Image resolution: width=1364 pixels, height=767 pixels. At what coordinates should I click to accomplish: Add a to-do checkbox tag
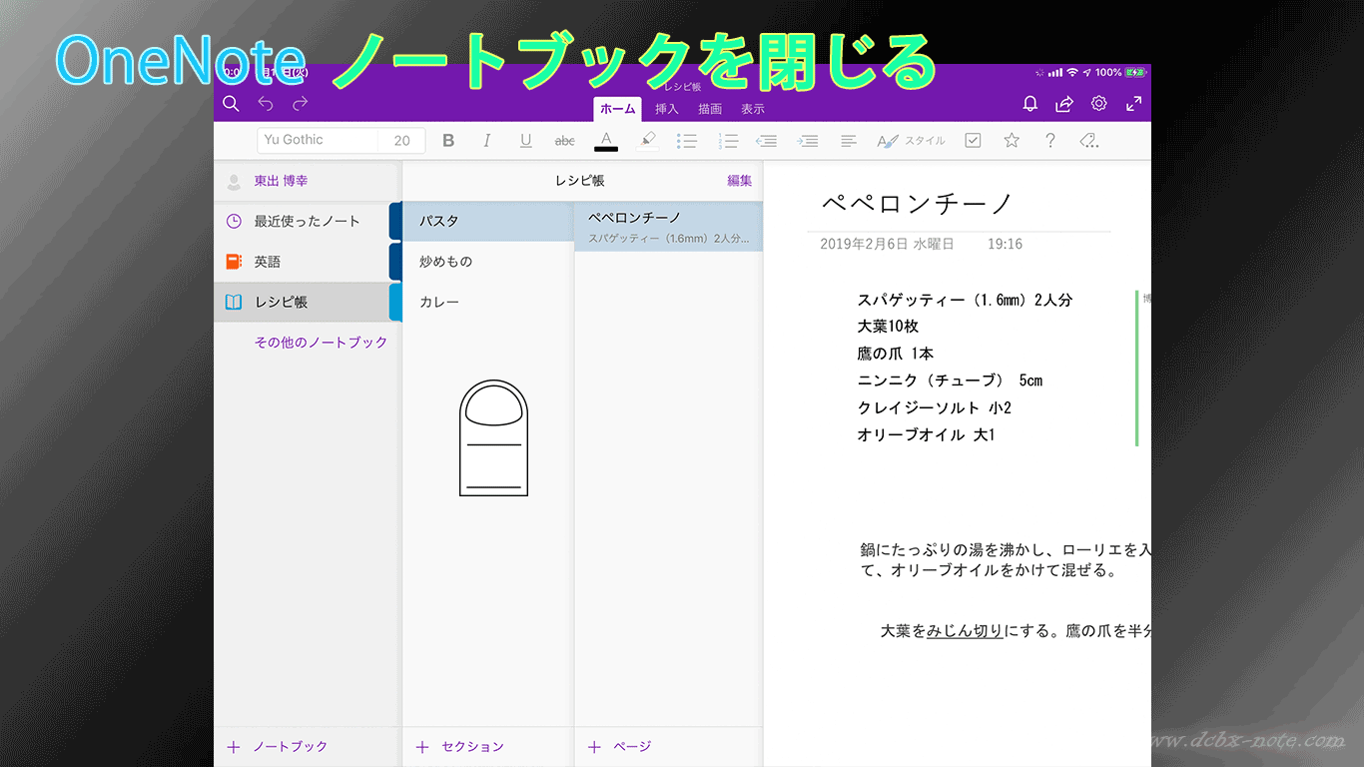[973, 141]
